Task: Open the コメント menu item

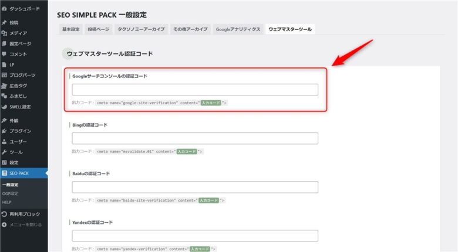Action: click(x=18, y=55)
